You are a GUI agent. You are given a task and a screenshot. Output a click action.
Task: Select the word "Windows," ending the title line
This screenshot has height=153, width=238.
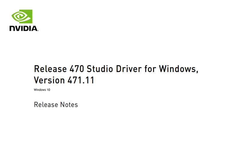[179, 69]
